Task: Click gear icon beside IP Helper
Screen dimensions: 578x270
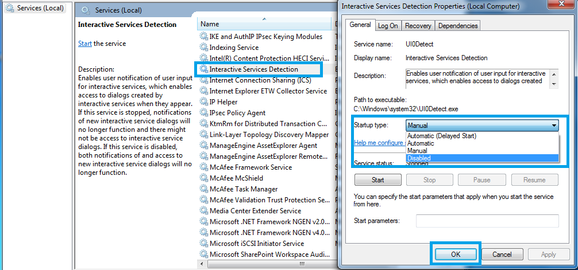Action: (x=203, y=102)
